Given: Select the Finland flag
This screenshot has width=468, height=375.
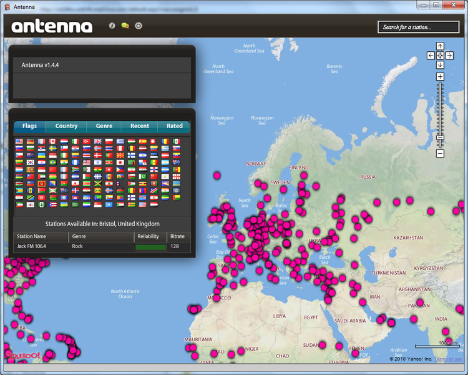Looking at the screenshot, I should click(x=132, y=155).
